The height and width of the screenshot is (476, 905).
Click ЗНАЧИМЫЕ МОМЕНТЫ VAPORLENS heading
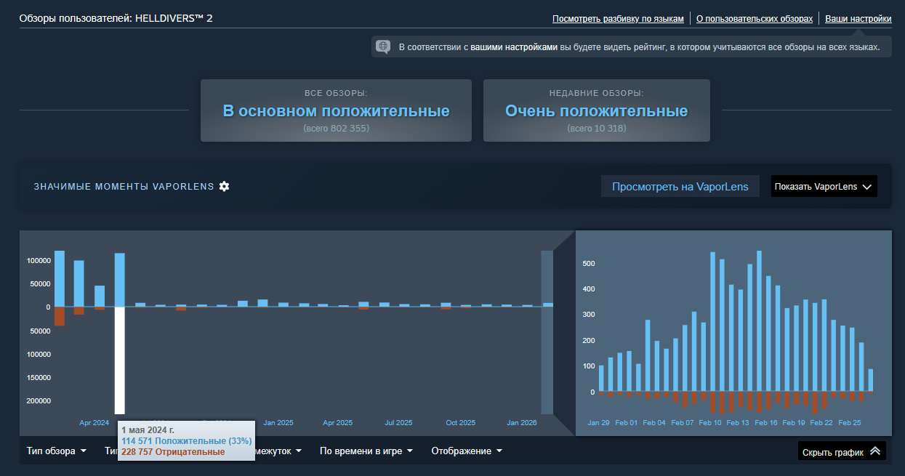(124, 187)
